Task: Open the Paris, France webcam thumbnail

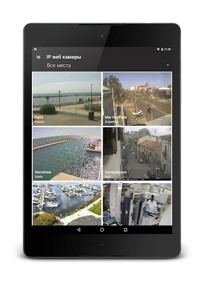Action: click(x=67, y=99)
